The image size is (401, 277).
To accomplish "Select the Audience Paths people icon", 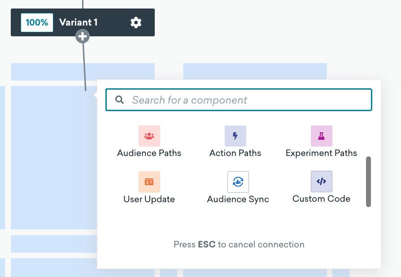I will (149, 136).
